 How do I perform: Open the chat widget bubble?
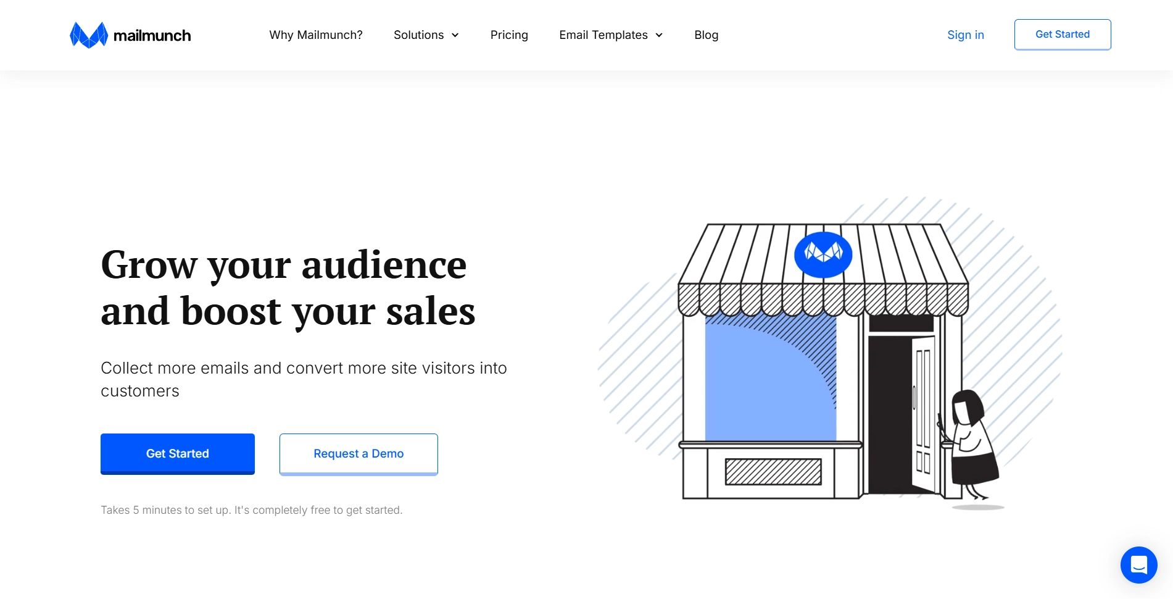pos(1138,564)
